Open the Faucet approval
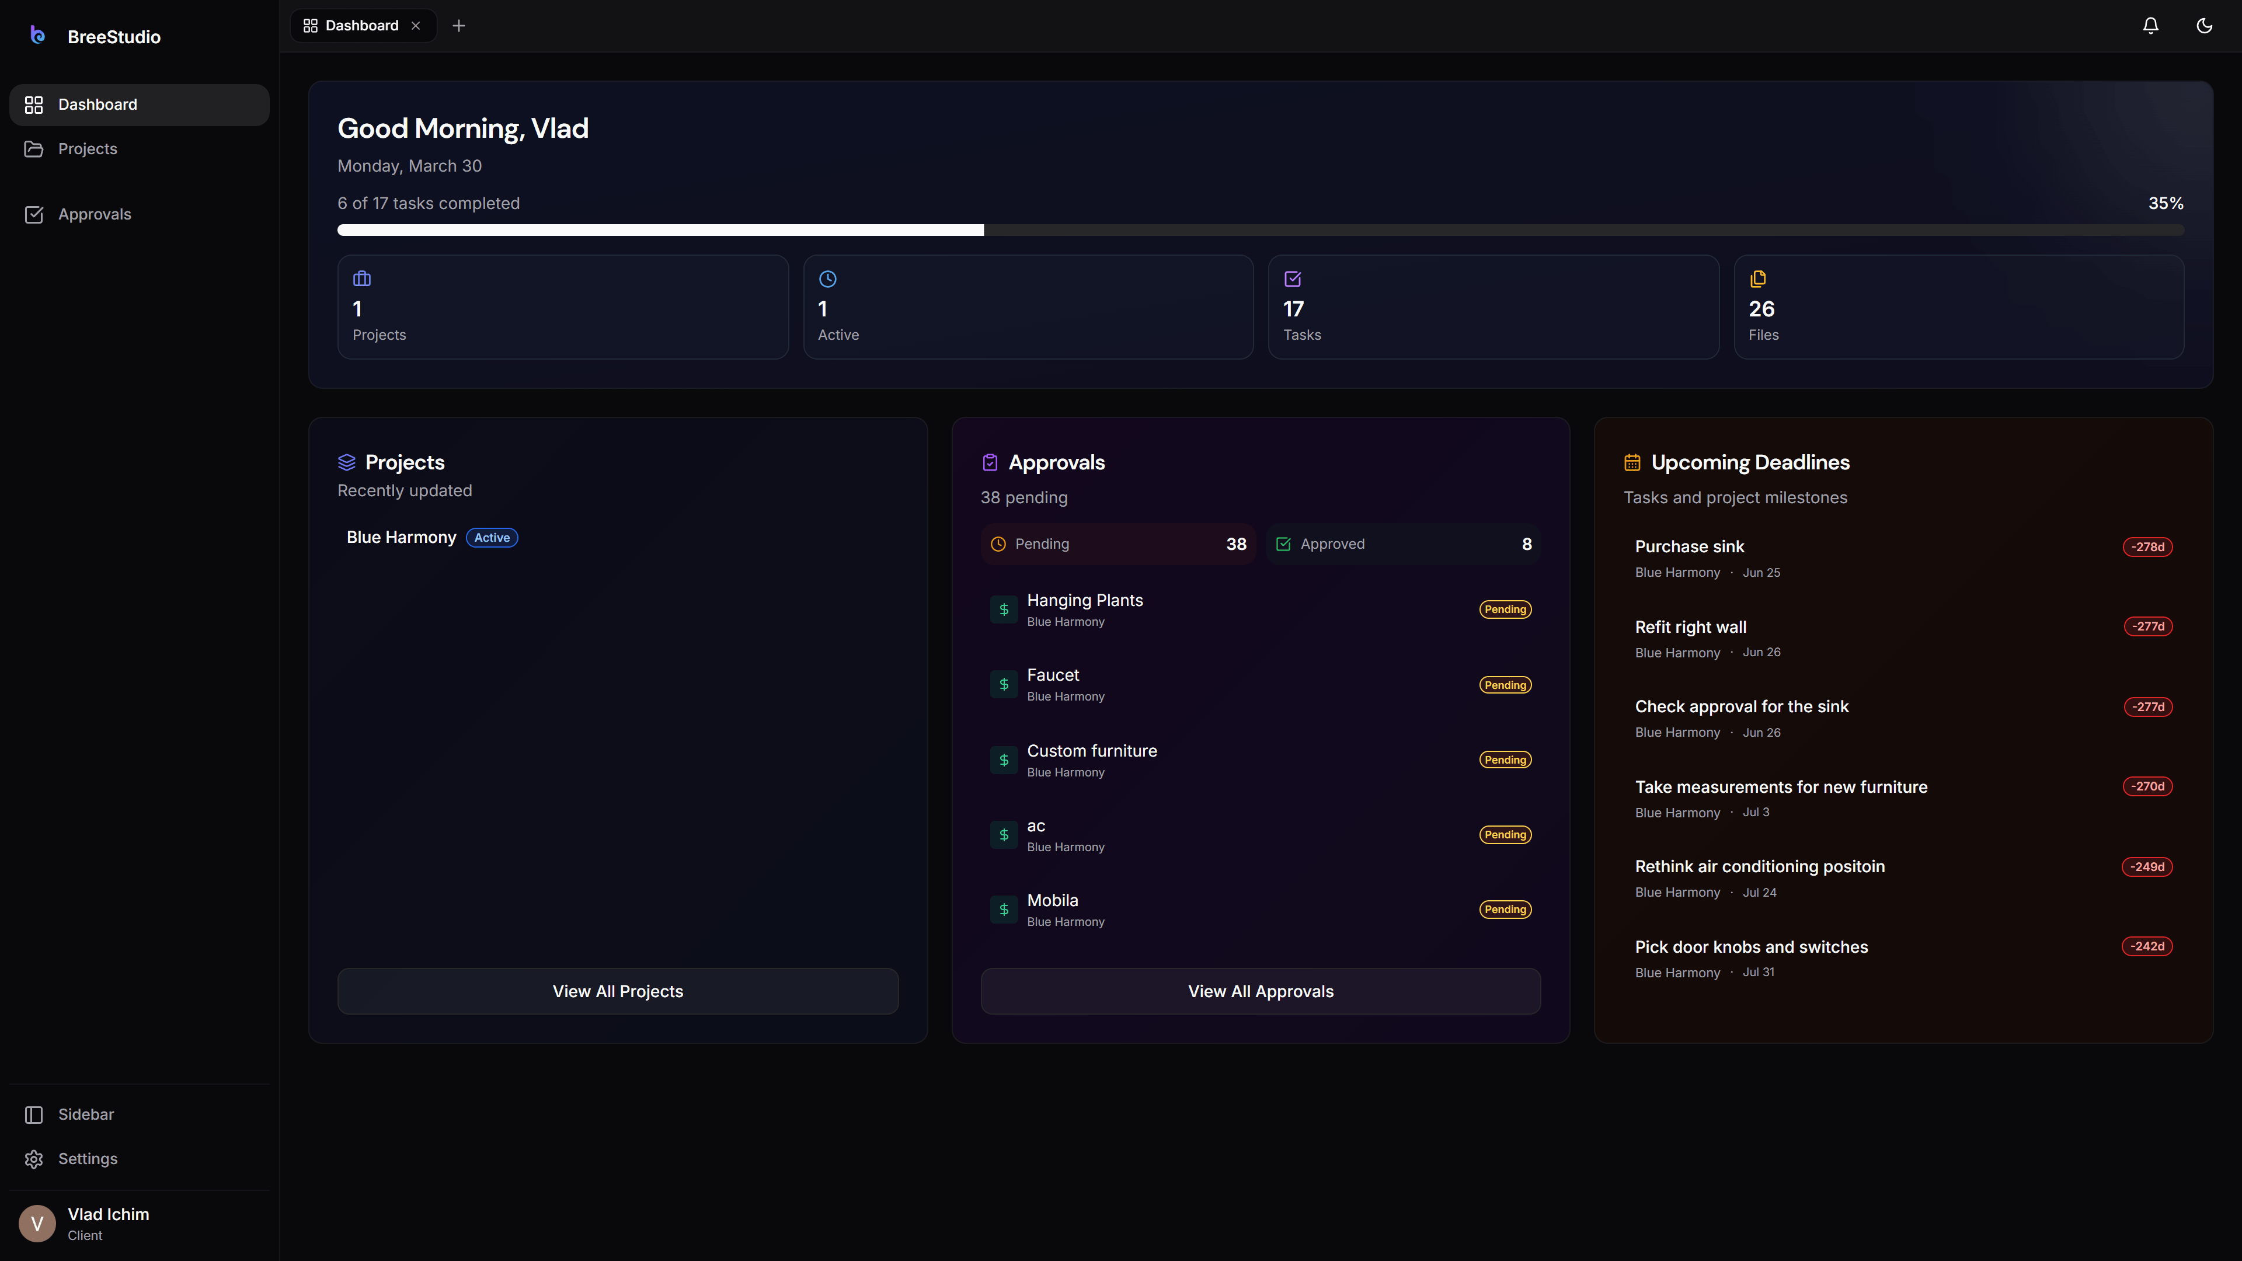The height and width of the screenshot is (1261, 2242). 1261,684
